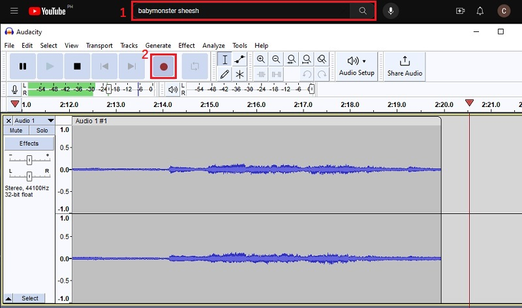
Task: Click YouTube voice search microphone
Action: 390,10
